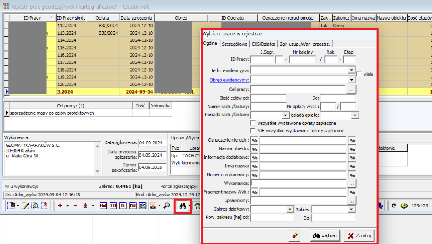This screenshot has width=432, height=244.
Task: Click the Mat toolbar icon
Action: point(104,206)
